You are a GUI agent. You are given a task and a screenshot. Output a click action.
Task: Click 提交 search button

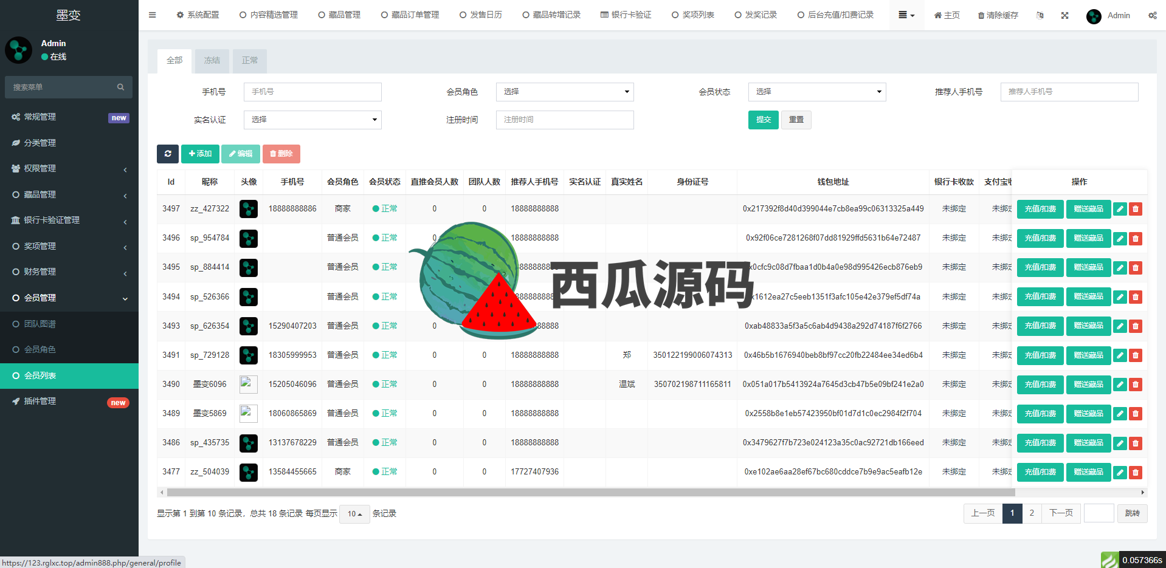(x=764, y=120)
